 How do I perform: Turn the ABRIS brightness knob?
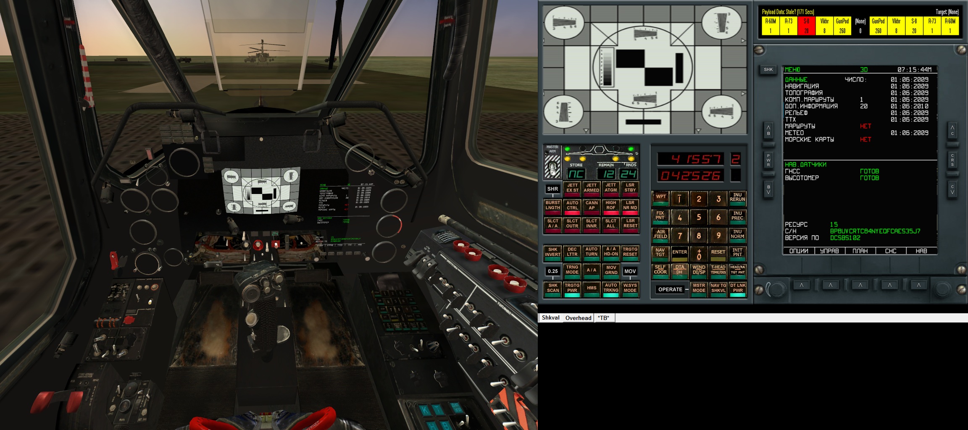[x=776, y=289]
